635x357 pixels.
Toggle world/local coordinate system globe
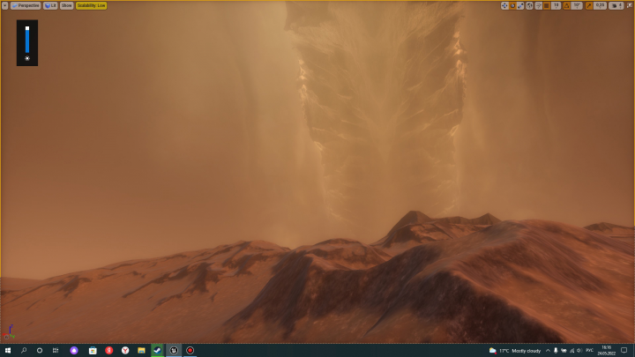(529, 5)
